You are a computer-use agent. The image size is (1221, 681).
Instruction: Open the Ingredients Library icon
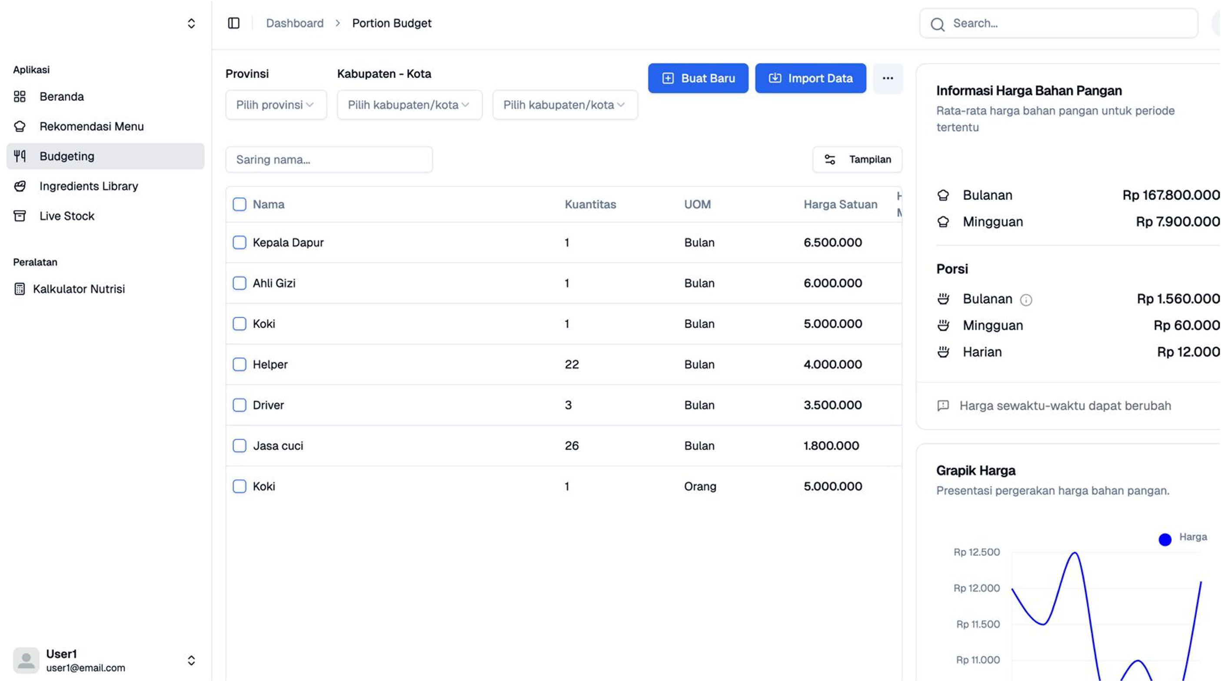pyautogui.click(x=20, y=186)
